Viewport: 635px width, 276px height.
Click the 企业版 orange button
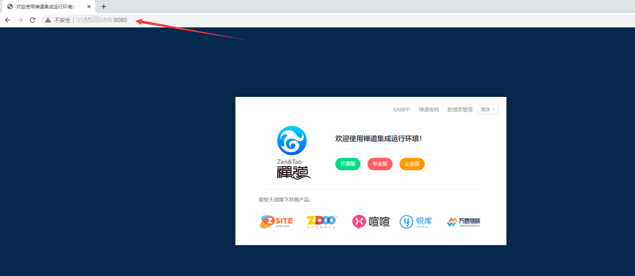[x=412, y=164]
